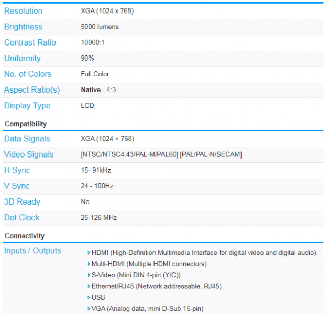Click the arrow bullet beside S-Video
The image size is (329, 314).
(x=88, y=275)
